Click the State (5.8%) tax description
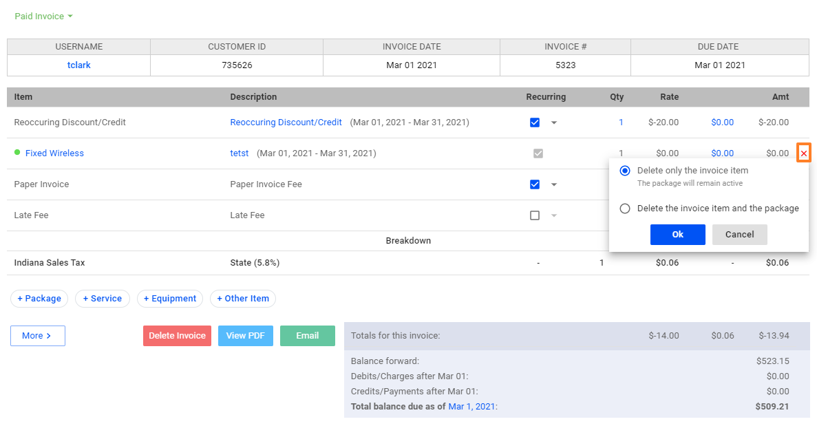This screenshot has width=817, height=426. point(255,262)
